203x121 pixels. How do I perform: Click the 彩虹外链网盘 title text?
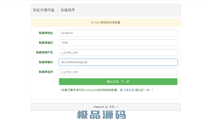click(44, 10)
